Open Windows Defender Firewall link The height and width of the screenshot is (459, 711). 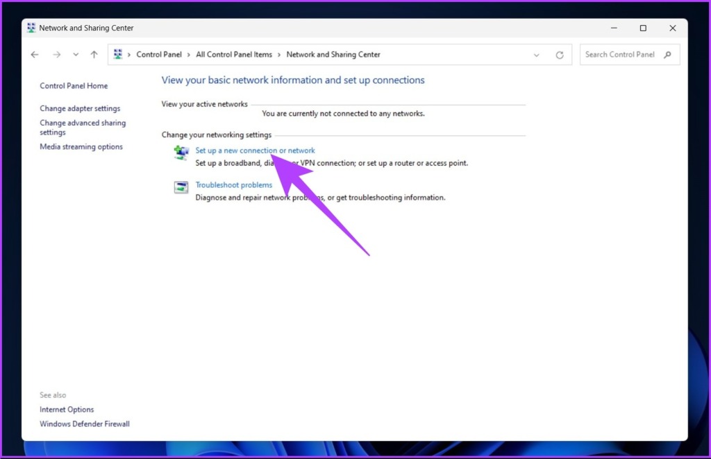tap(85, 424)
